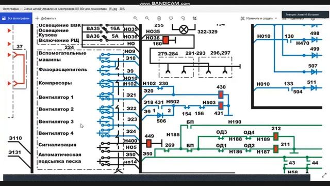330x186 pixels.
Task: Click the '279-284' label
Action: pyautogui.click(x=168, y=54)
